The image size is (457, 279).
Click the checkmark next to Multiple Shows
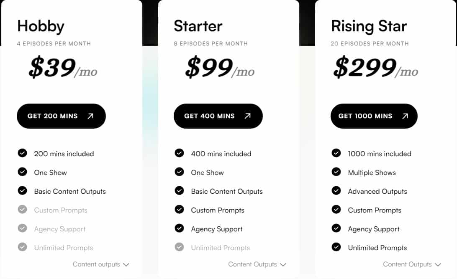tap(336, 172)
